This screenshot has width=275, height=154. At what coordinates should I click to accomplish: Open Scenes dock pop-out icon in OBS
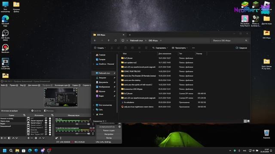click(24, 115)
